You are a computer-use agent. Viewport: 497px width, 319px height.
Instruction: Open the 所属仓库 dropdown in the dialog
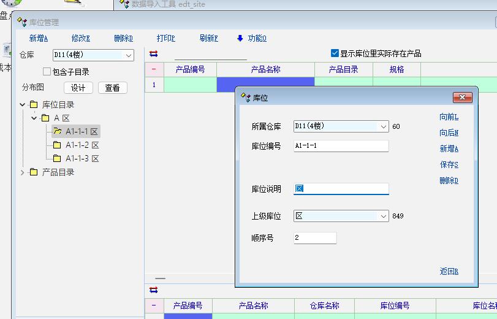pos(384,126)
